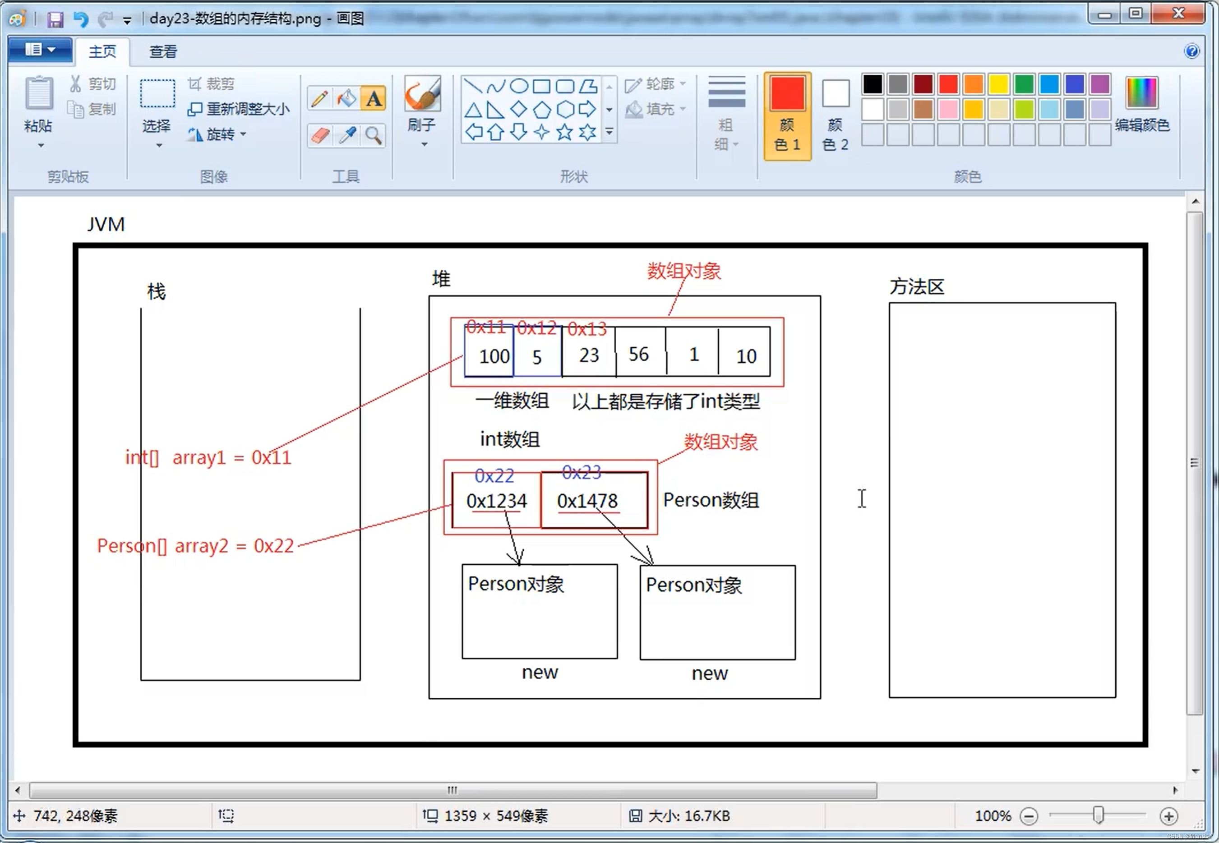Click the zoom slider handle
Image resolution: width=1219 pixels, height=843 pixels.
click(1099, 815)
